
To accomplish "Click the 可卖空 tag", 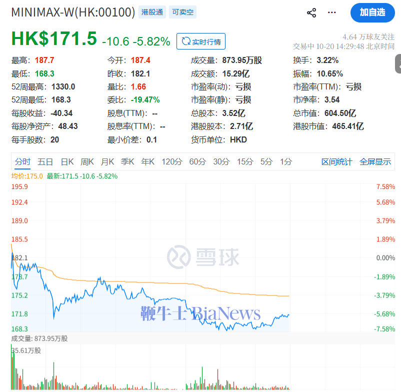I will click(182, 12).
